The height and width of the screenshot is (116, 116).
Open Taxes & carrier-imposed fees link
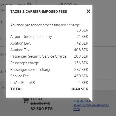(91, 107)
